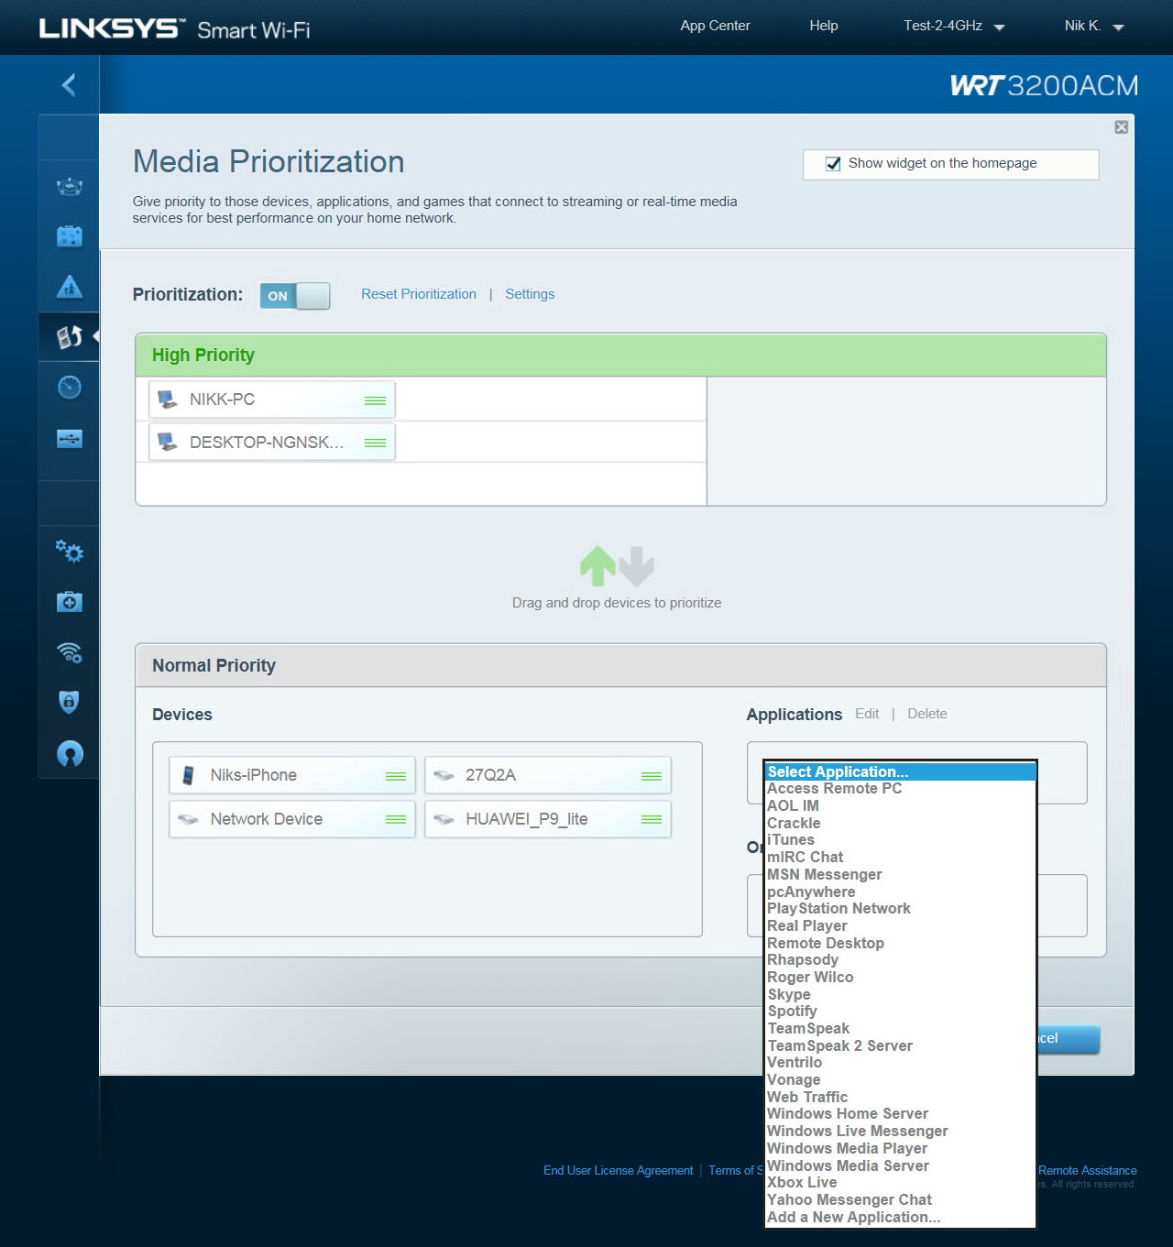Viewport: 1173px width, 1247px height.
Task: Select Windows Home Server from the list
Action: [x=901, y=1113]
